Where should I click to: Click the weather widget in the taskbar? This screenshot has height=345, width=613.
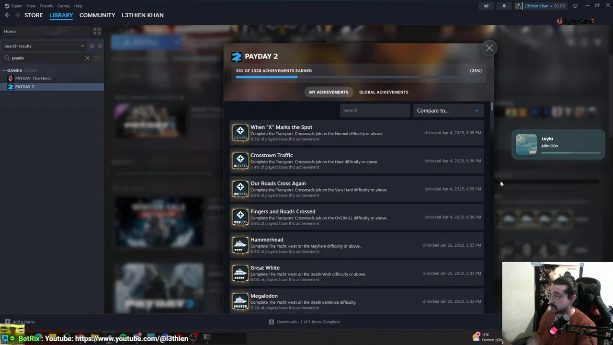pos(487,337)
